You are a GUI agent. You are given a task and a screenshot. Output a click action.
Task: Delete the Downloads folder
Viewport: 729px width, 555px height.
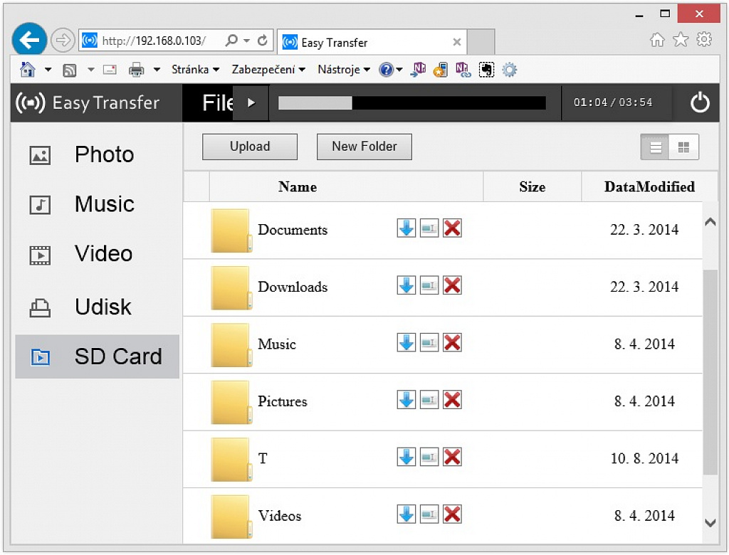click(452, 285)
